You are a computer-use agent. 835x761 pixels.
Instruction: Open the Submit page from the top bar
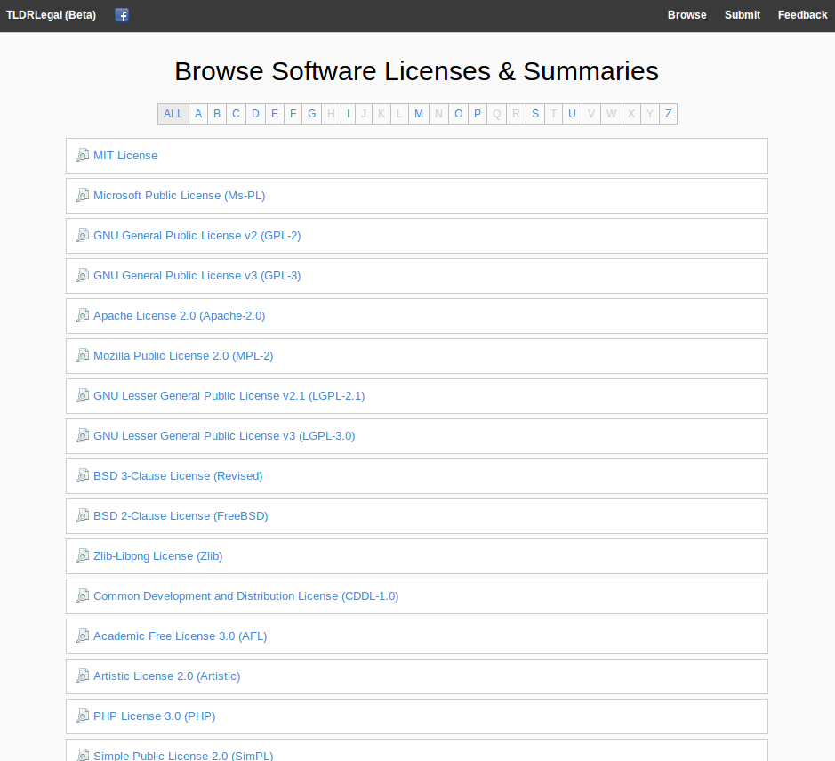coord(742,15)
